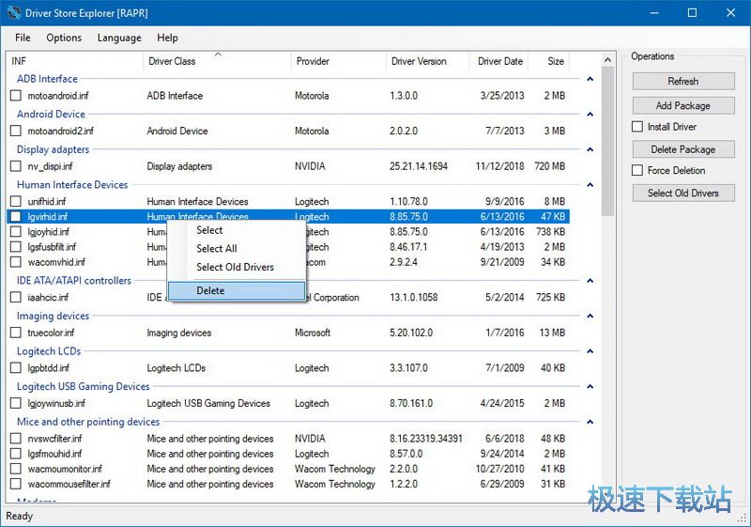Choose Select Old Drivers in context menu

237,268
